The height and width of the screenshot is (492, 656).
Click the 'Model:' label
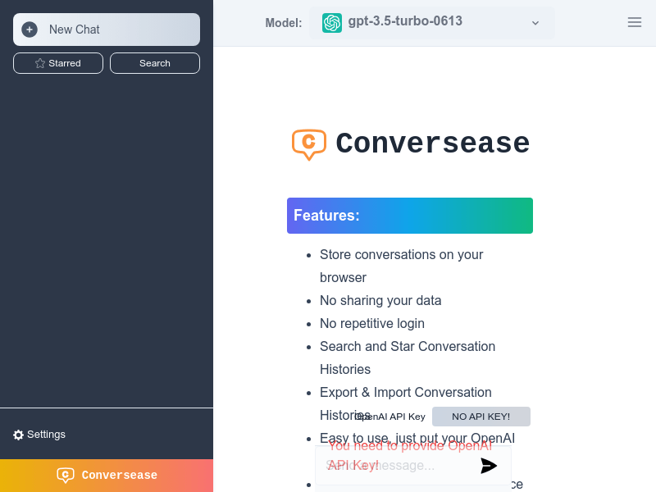pos(283,23)
